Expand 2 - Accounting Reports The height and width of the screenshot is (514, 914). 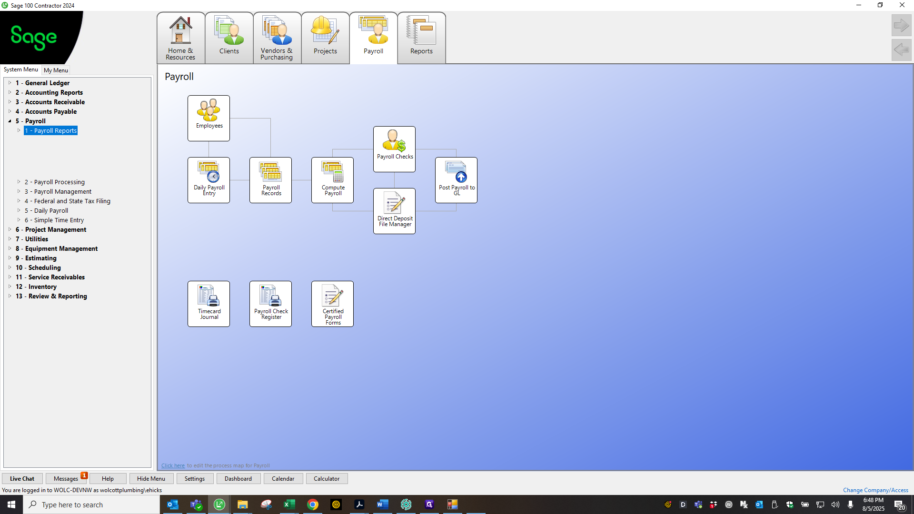point(10,92)
